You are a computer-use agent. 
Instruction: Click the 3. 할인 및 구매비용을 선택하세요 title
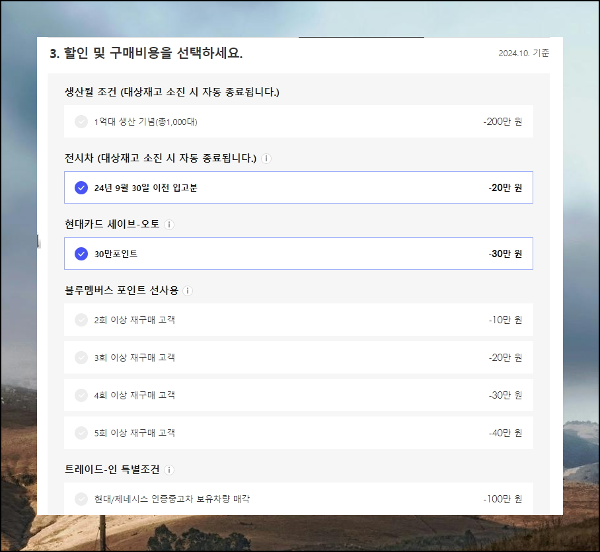click(x=146, y=53)
